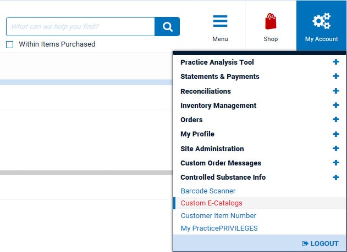Expand Orders section plus icon

[335, 119]
